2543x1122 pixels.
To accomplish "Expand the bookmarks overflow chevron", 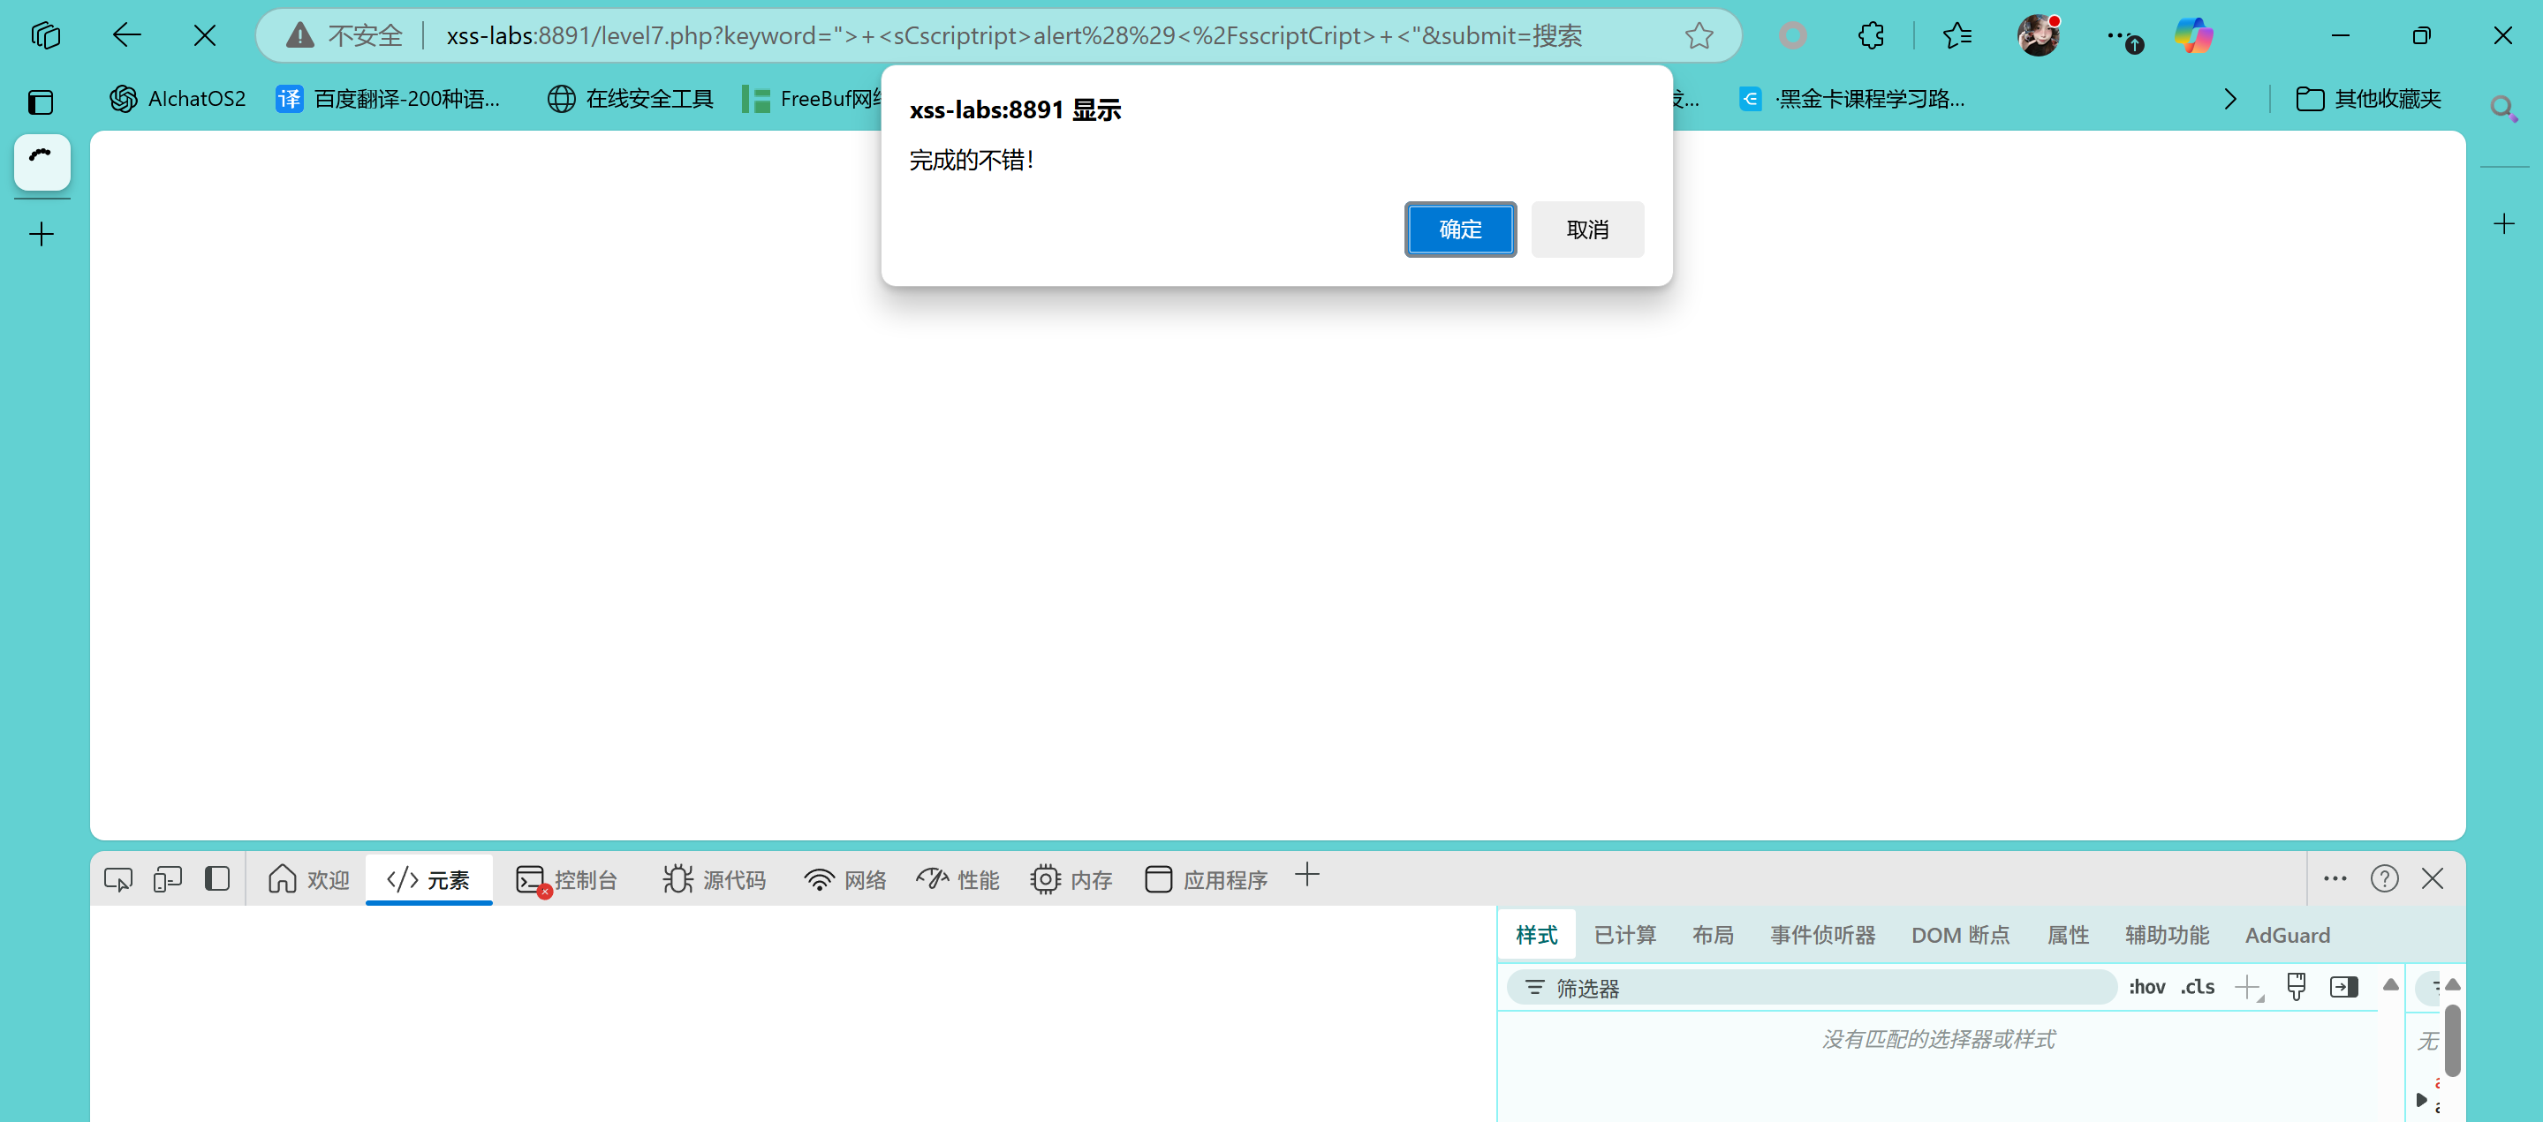I will tap(2230, 99).
